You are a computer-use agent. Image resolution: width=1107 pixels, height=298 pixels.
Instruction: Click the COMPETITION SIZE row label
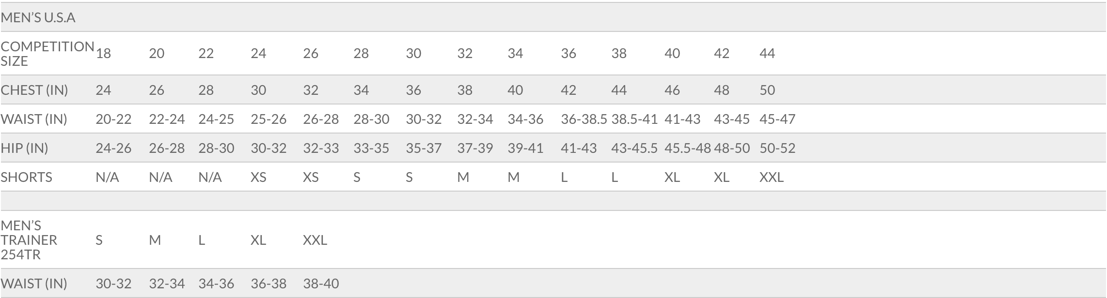[x=47, y=54]
